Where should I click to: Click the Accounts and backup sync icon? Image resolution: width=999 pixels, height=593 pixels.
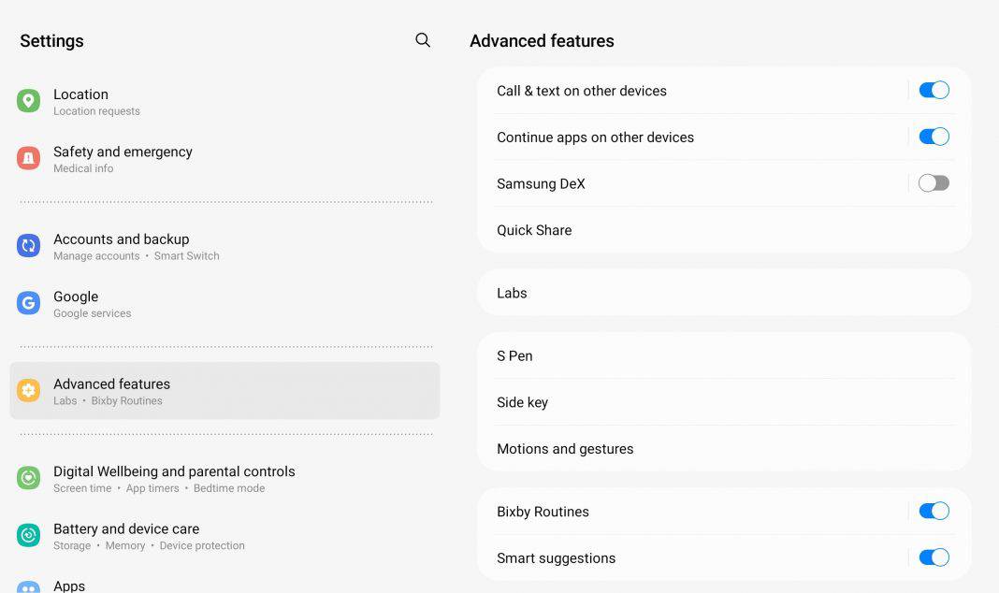coord(28,246)
